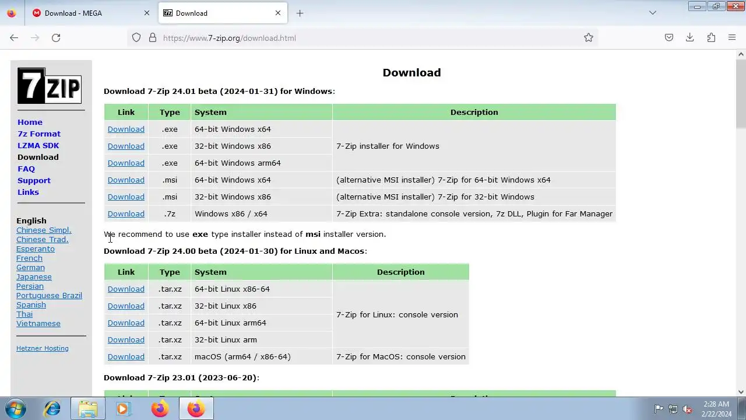746x420 pixels.
Task: Open the LZMA SDK sidebar link
Action: [38, 145]
